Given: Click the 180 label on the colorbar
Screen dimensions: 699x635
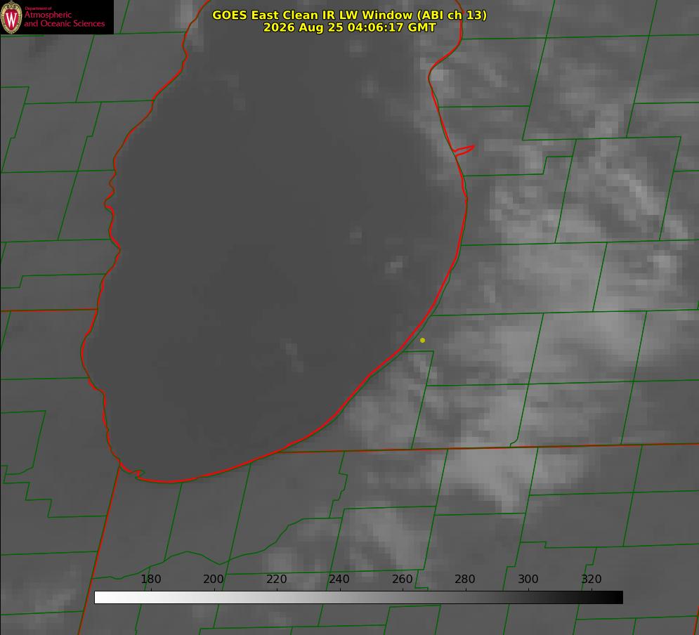Looking at the screenshot, I should click(150, 579).
